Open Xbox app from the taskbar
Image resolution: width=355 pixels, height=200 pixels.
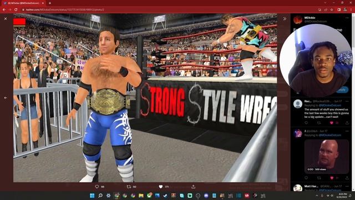click(149, 196)
